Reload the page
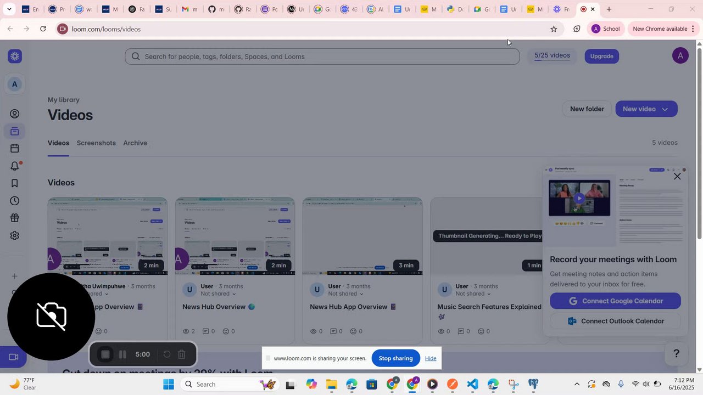Screen dimensions: 703x395 click(43, 29)
